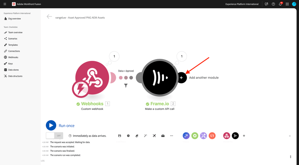This screenshot has width=299, height=165.
Task: Click the Frame.io module name label
Action: 159,104
